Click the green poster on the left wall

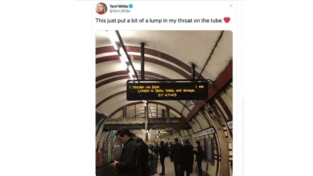click(111, 146)
